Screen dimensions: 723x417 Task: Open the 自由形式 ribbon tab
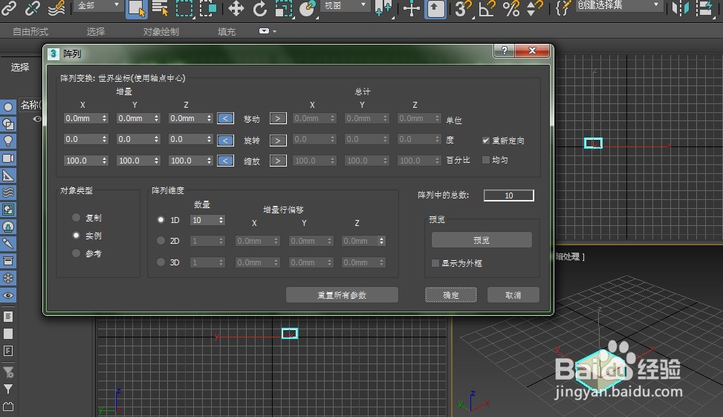pyautogui.click(x=30, y=31)
